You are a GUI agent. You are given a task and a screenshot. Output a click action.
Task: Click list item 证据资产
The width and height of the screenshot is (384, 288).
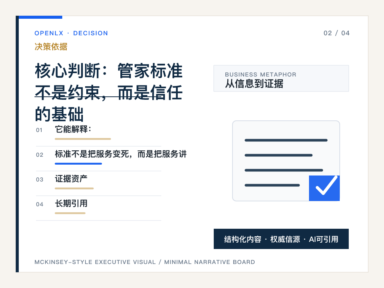click(71, 178)
